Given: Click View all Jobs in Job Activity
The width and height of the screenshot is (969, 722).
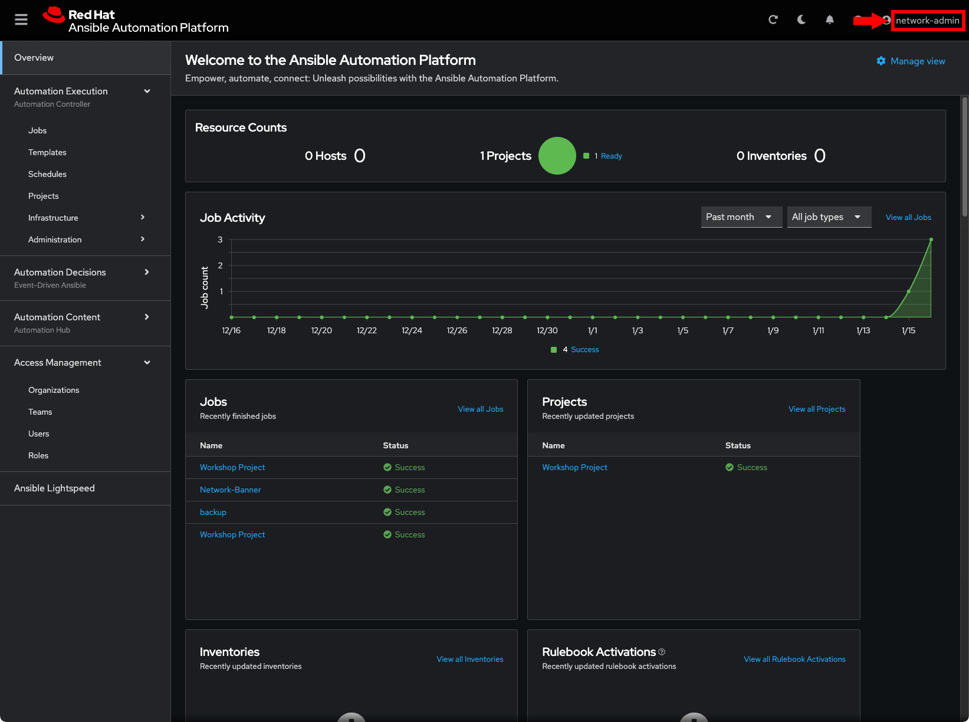Looking at the screenshot, I should pos(908,217).
